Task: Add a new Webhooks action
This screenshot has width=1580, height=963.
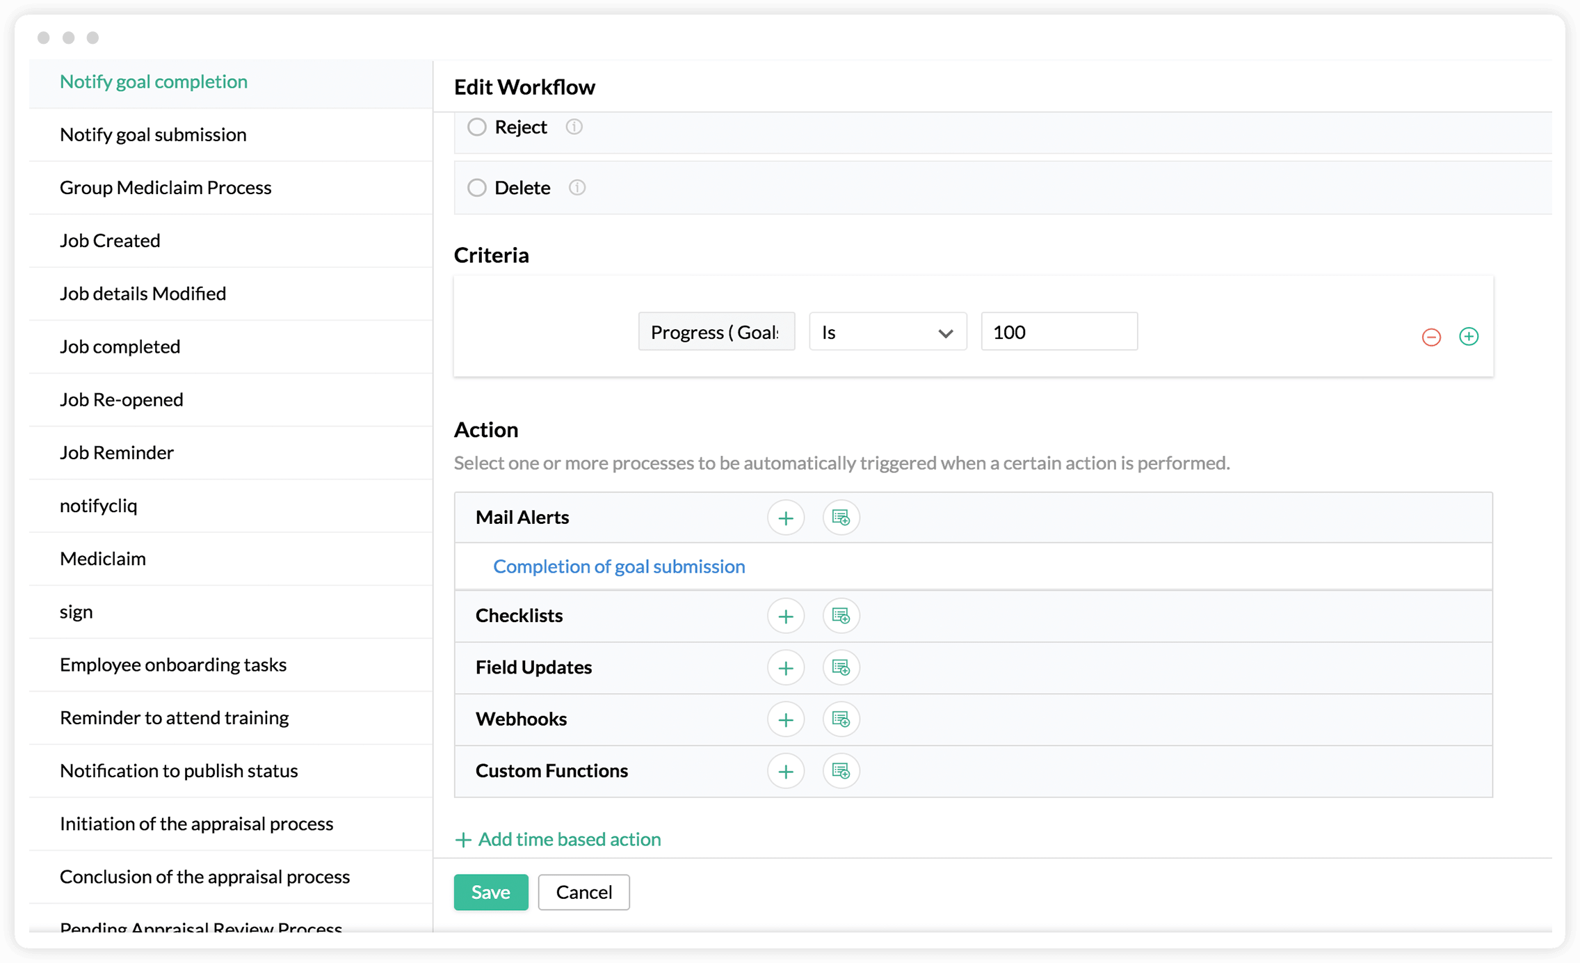Action: (x=785, y=719)
